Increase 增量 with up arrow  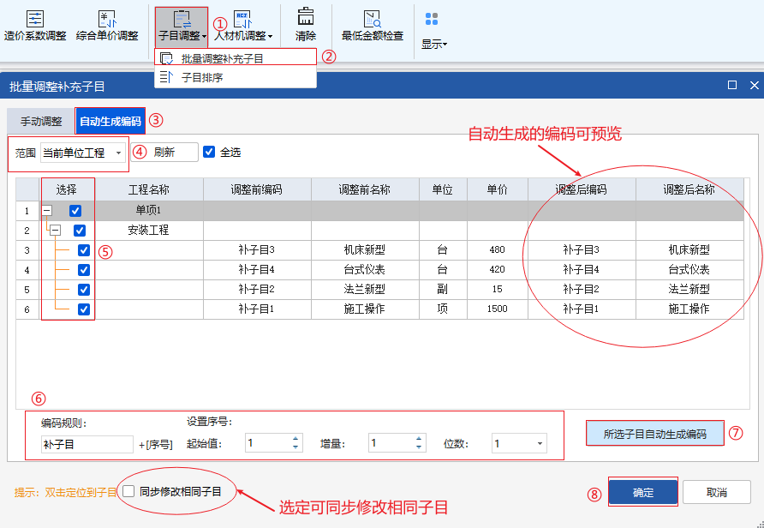419,439
